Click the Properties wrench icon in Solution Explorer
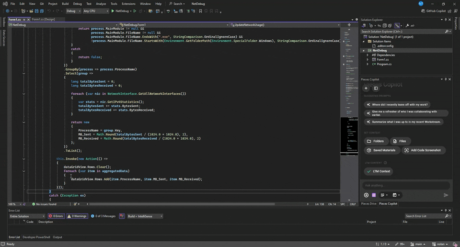Image resolution: width=460 pixels, height=247 pixels. point(407,25)
